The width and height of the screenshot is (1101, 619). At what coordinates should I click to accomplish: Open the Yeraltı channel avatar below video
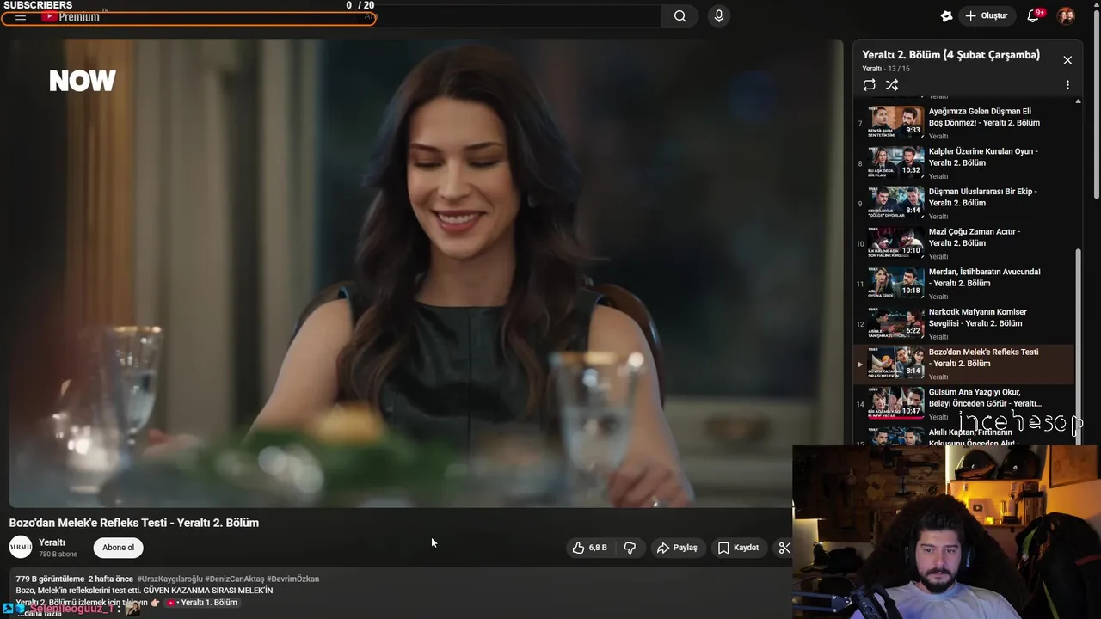(21, 547)
